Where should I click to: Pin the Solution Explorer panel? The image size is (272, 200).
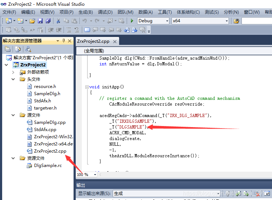point(64,41)
